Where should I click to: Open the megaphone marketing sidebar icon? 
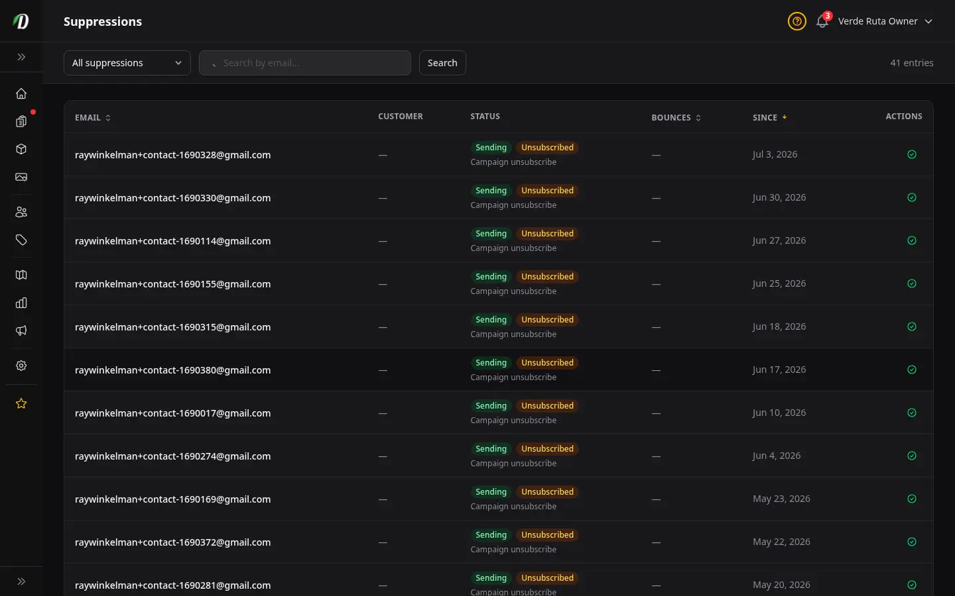click(21, 330)
